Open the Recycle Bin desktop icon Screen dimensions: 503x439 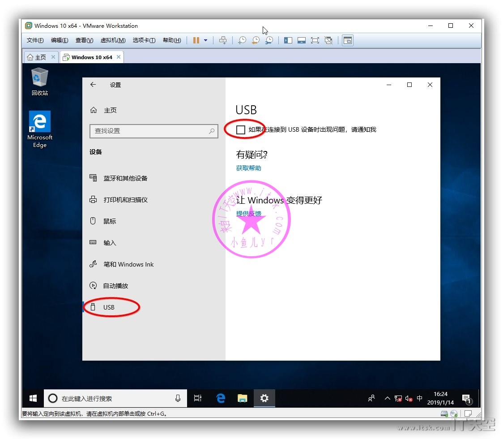click(40, 82)
